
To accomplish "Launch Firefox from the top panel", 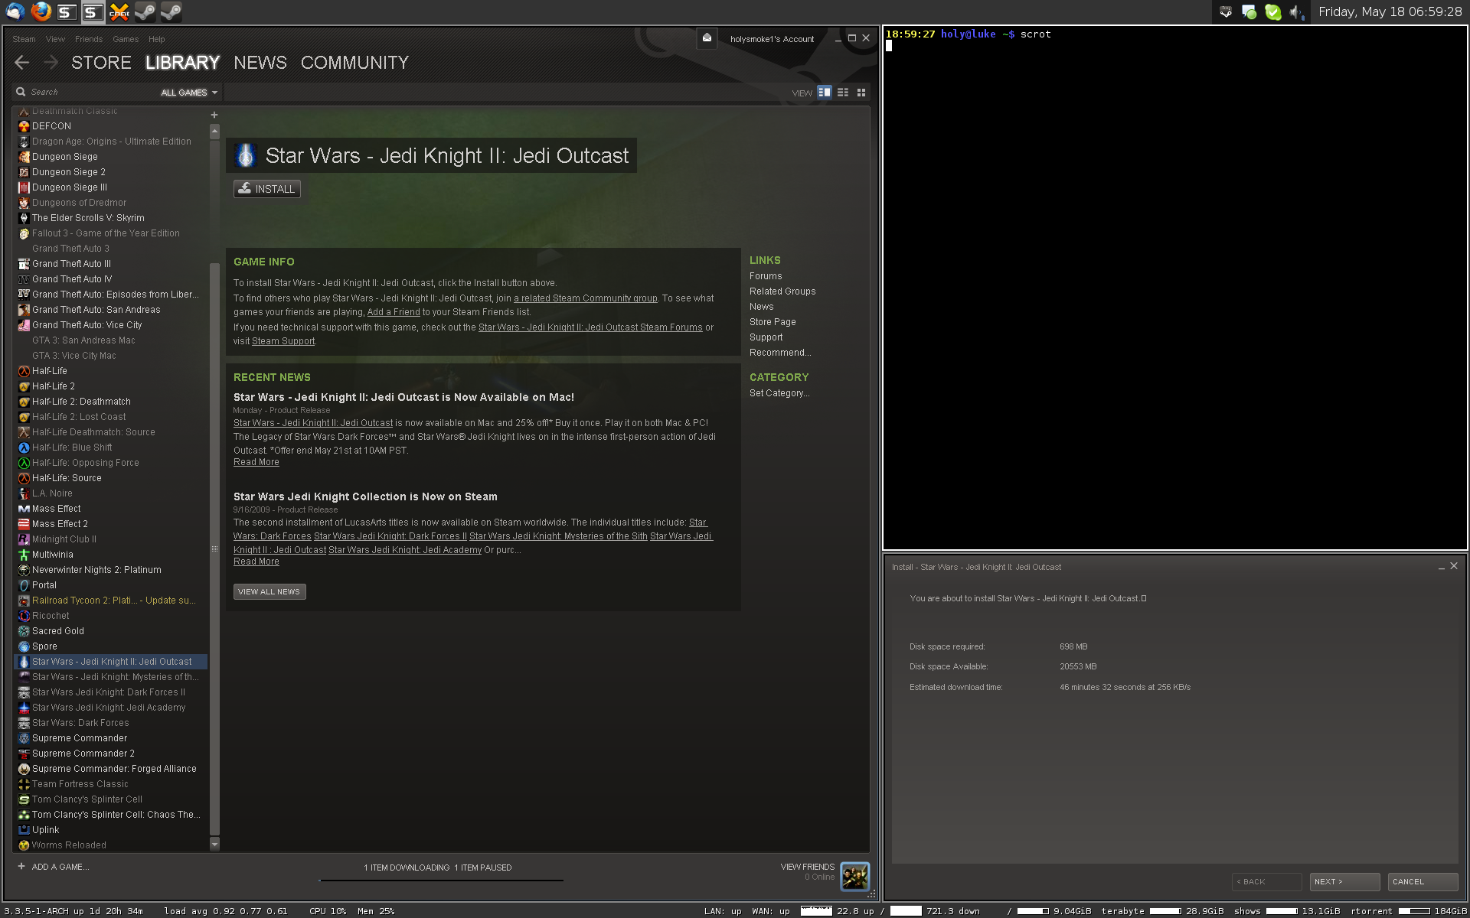I will coord(41,11).
